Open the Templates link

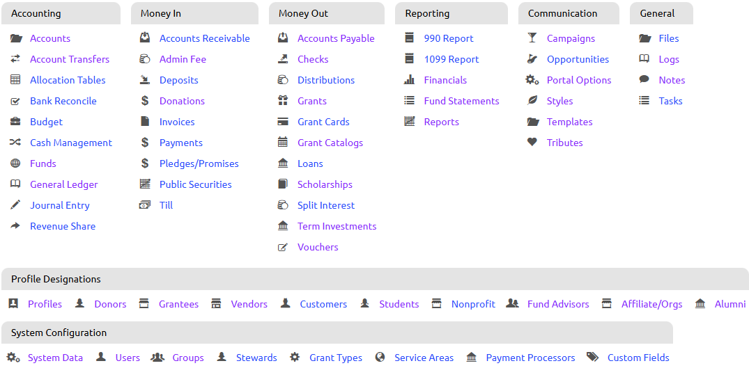pyautogui.click(x=569, y=122)
